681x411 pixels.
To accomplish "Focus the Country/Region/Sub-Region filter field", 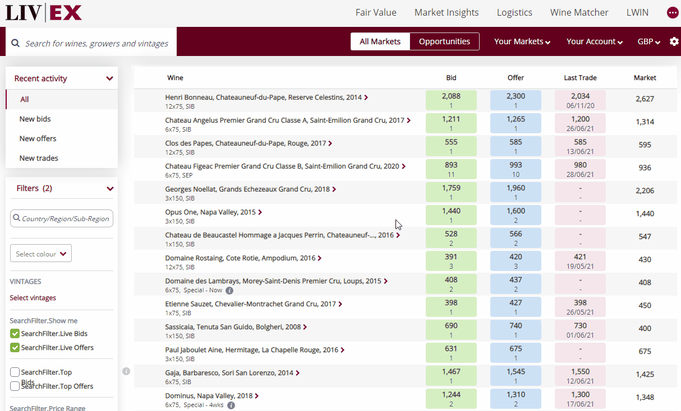I will [x=62, y=218].
